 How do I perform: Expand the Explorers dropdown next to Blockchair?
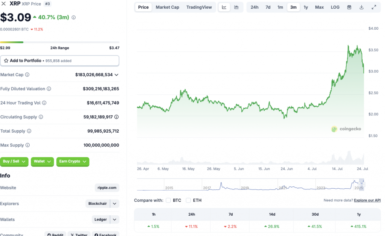point(115,203)
